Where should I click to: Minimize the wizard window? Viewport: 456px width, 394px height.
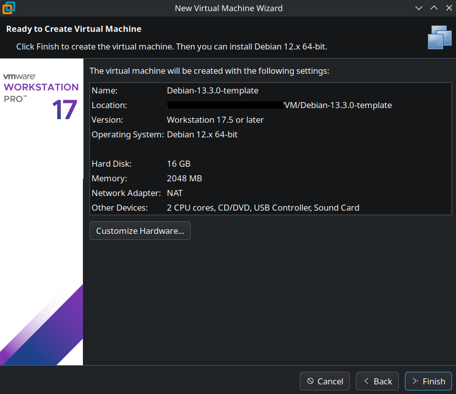(x=419, y=8)
